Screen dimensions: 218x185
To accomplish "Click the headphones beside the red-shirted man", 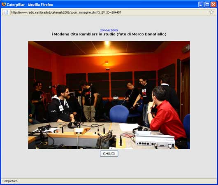I will click(140, 129).
